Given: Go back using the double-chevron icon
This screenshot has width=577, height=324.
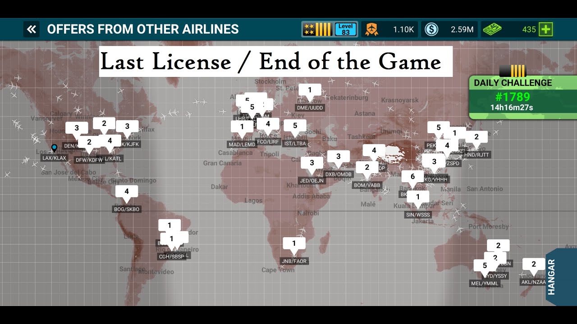Looking at the screenshot, I should (x=32, y=30).
